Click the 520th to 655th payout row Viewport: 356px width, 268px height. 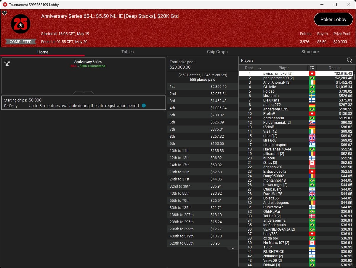203,243
